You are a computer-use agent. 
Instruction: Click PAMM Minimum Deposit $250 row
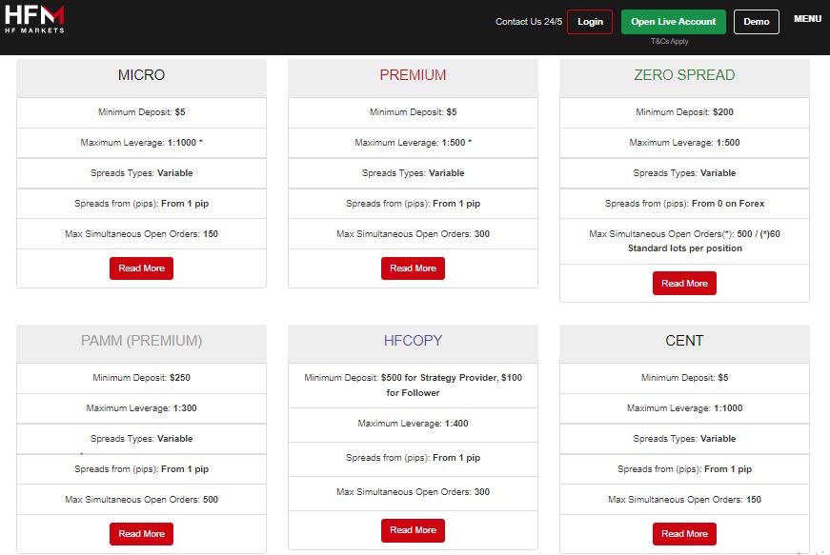(141, 378)
